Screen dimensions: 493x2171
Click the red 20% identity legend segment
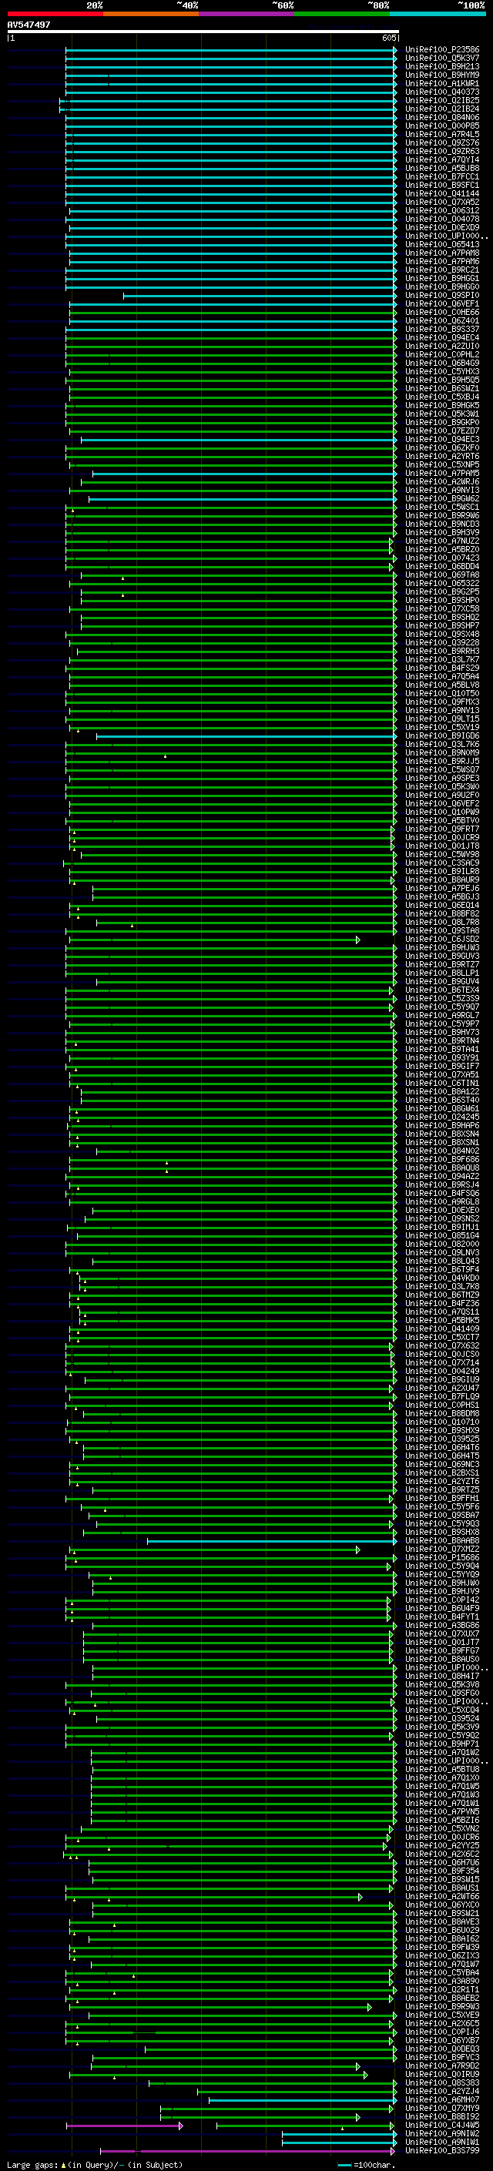click(55, 14)
